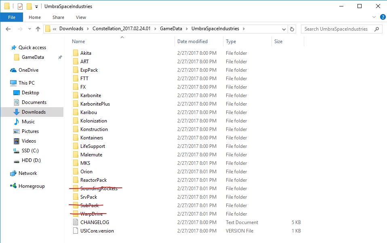The height and width of the screenshot is (243, 387).
Task: Click the Properties quick access toolbar icon
Action: click(20, 6)
